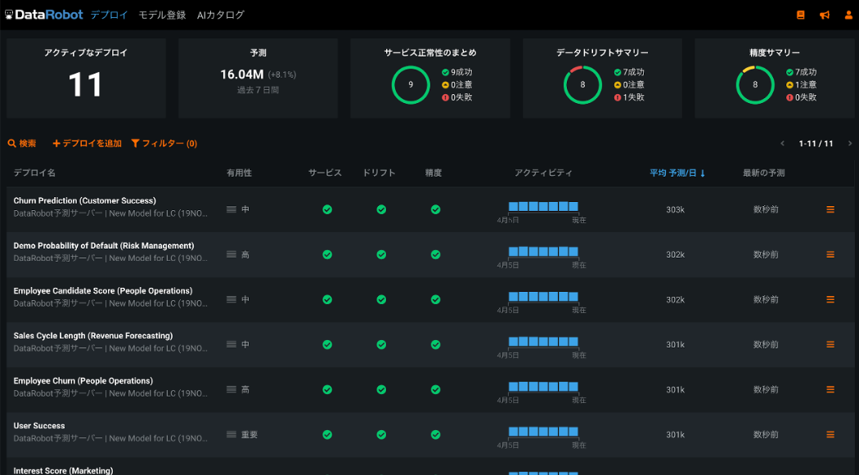
Task: Open Employee Churn (People Operations) deployment
Action: click(83, 381)
